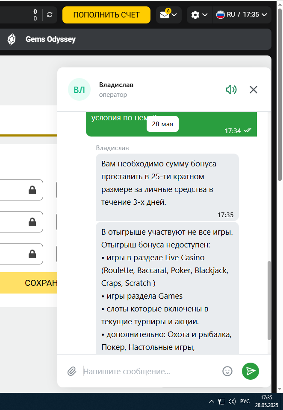Click the third locked field padlock
The width and height of the screenshot is (283, 410).
click(x=32, y=254)
